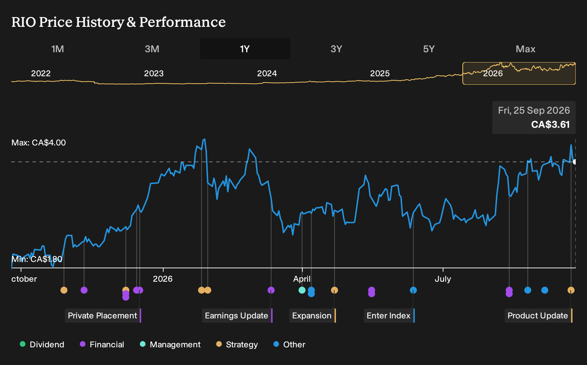Click the leftmost orange Strategy event dot

point(64,290)
